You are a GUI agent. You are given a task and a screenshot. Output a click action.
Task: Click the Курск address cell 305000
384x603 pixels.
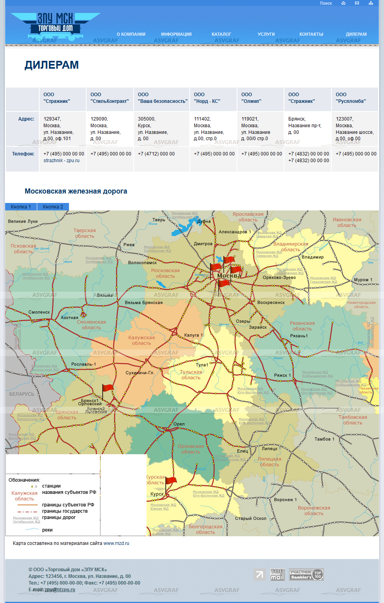click(162, 129)
